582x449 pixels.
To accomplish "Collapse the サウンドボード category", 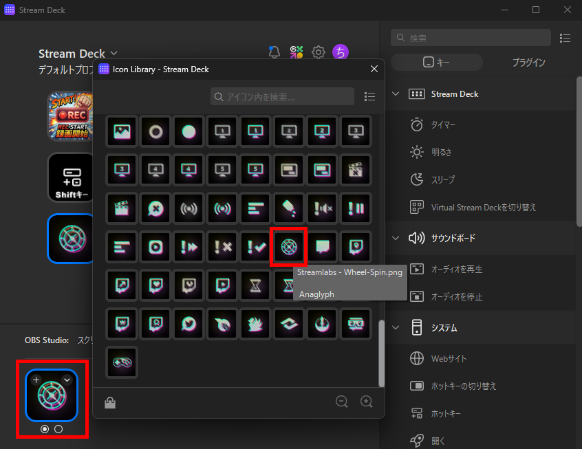I will click(x=396, y=238).
